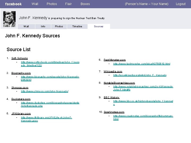Open the NotableBiographies.com source title
191x143 pixels.
point(119,83)
